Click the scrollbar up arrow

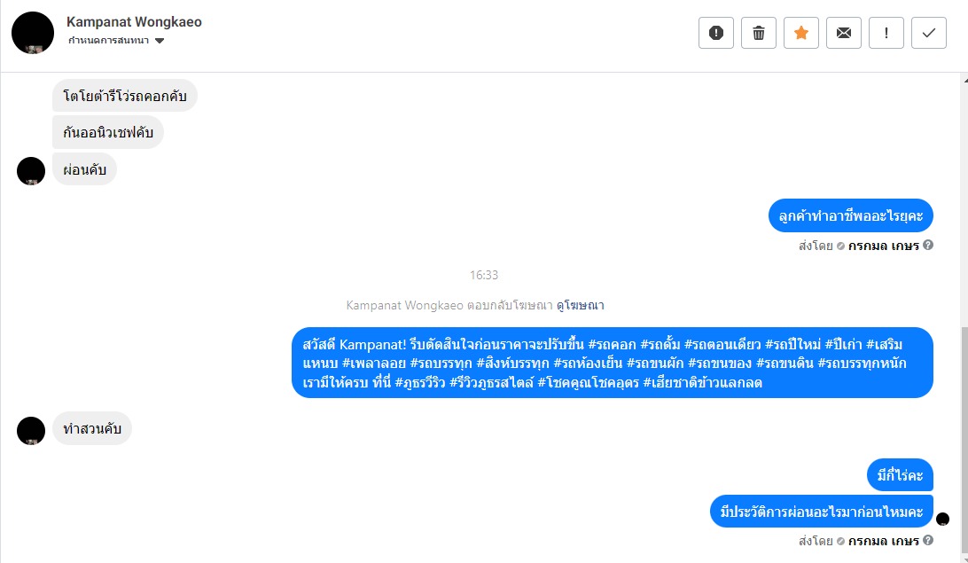[965, 81]
